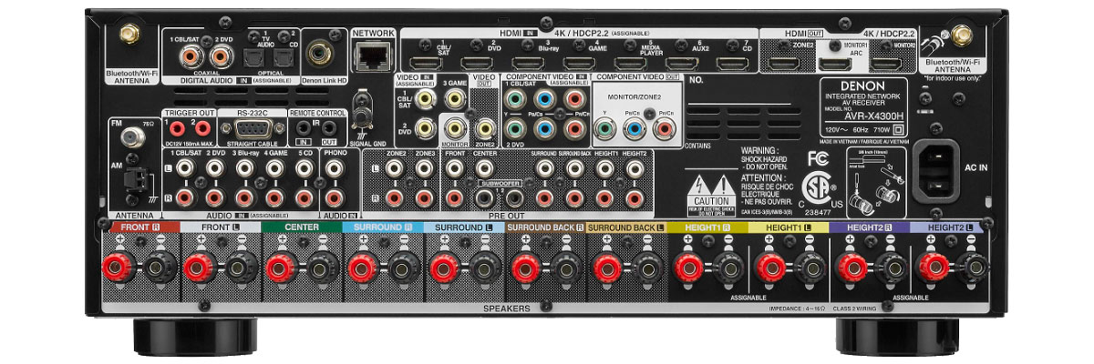This screenshot has width=1094, height=364.
Task: Click the 1 CBL/SAT left analog audio jack
Action: click(184, 167)
